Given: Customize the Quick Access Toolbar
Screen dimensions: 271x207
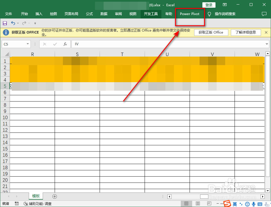Looking at the screenshot, I should 35,23.
